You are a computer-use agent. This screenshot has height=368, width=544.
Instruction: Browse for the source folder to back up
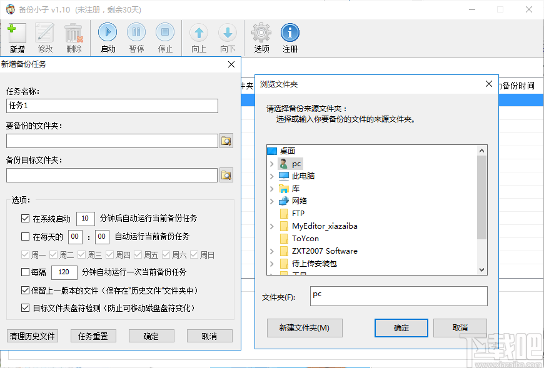point(226,141)
